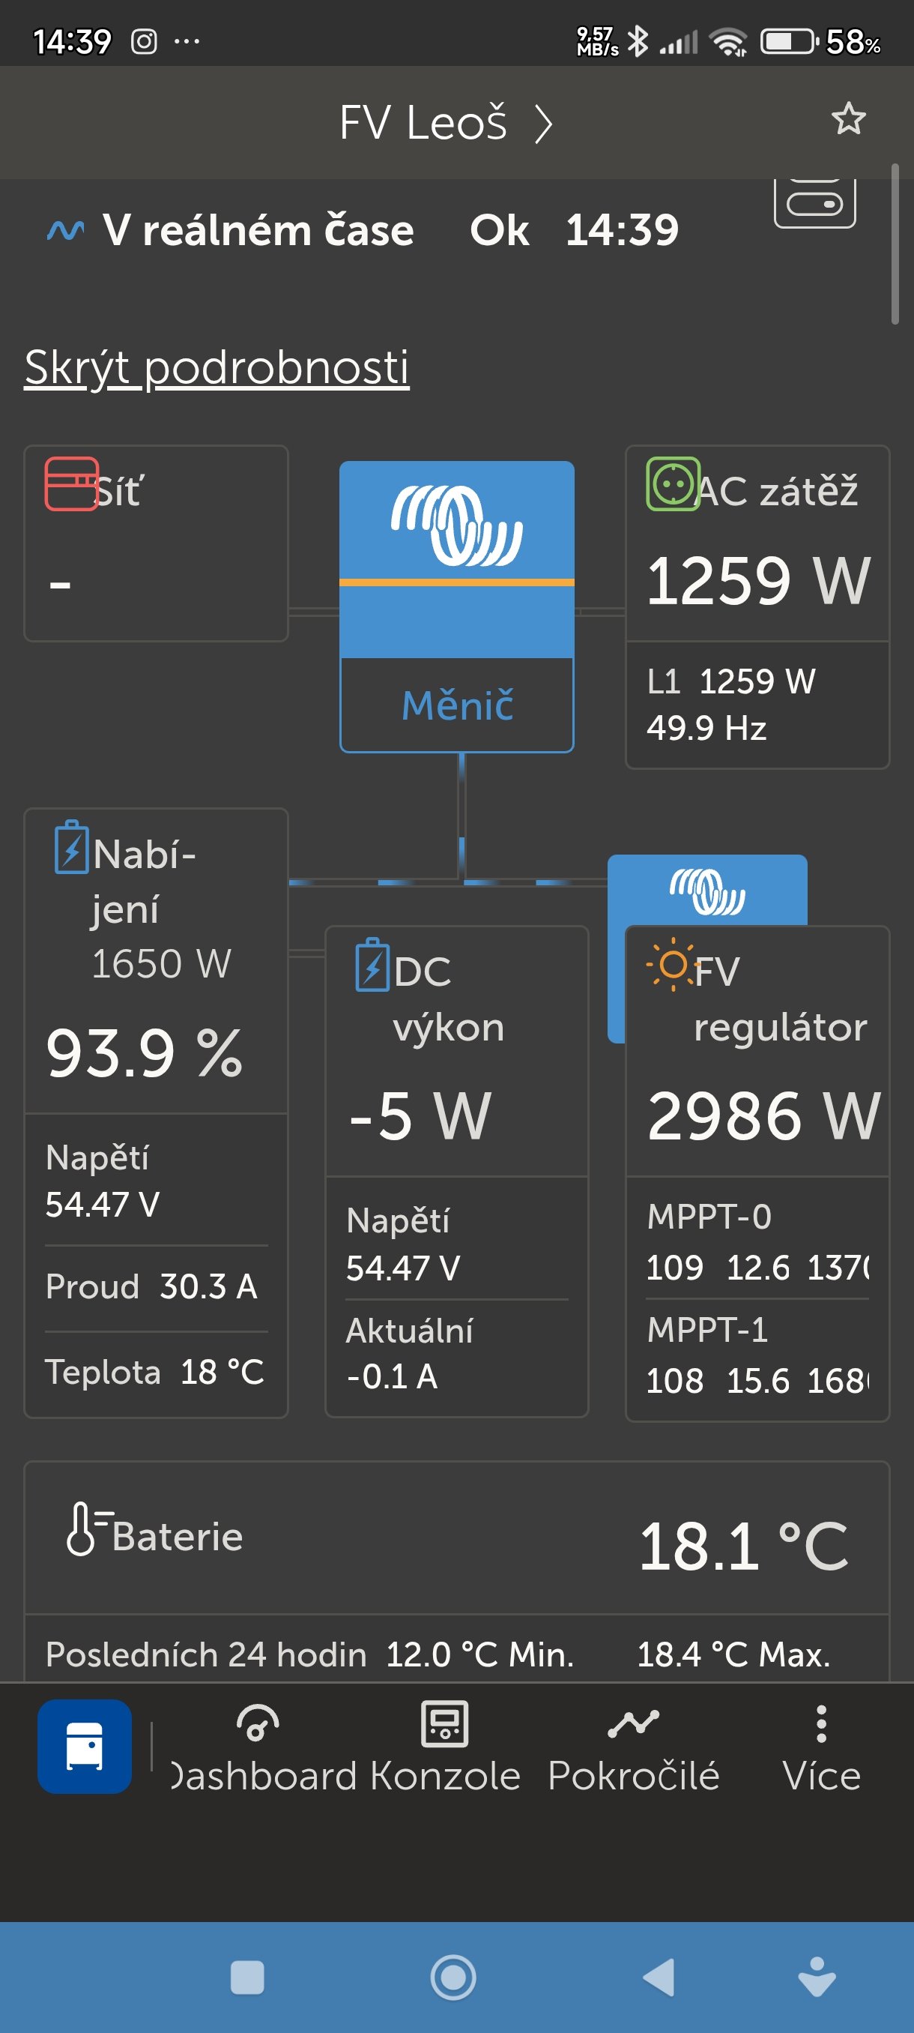Tap the Android home button

pyautogui.click(x=453, y=1977)
